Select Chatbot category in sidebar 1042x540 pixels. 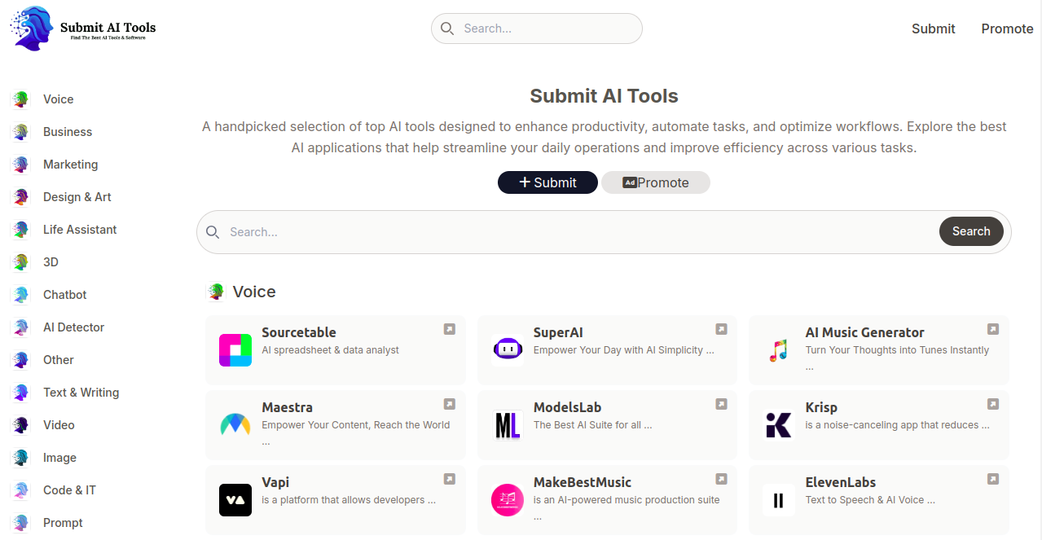pyautogui.click(x=64, y=295)
